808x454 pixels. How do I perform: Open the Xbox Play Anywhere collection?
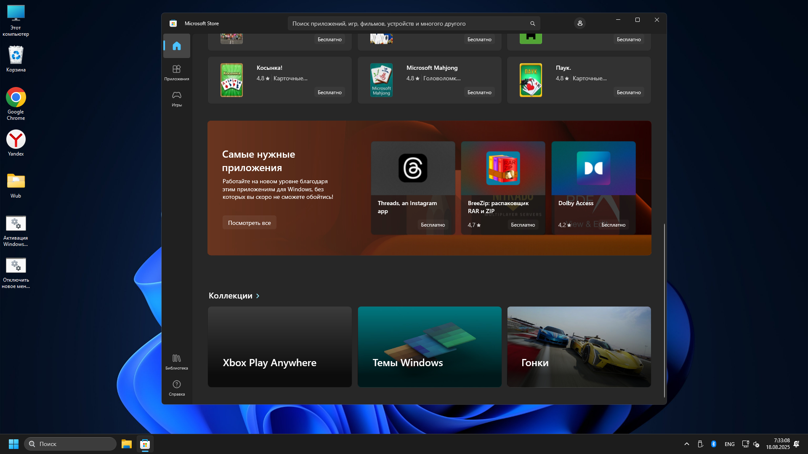pos(279,347)
